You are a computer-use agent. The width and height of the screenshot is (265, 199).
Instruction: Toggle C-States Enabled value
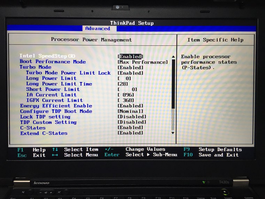point(130,127)
